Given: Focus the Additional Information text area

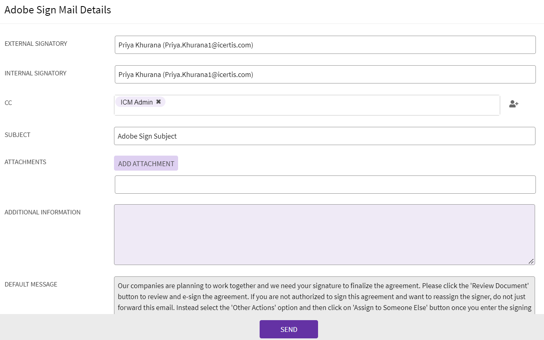Looking at the screenshot, I should click(x=324, y=235).
